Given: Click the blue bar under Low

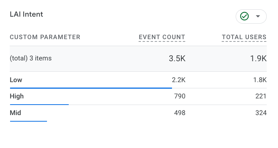Looking at the screenshot, I should [91, 88].
